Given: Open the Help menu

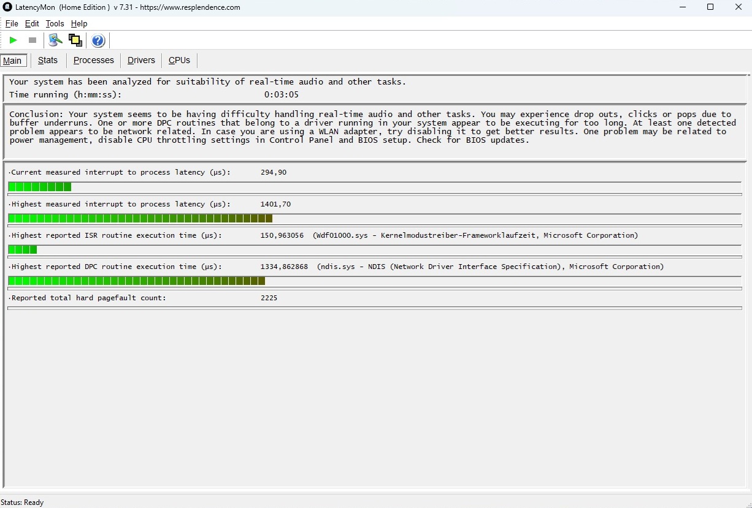Looking at the screenshot, I should pos(79,23).
